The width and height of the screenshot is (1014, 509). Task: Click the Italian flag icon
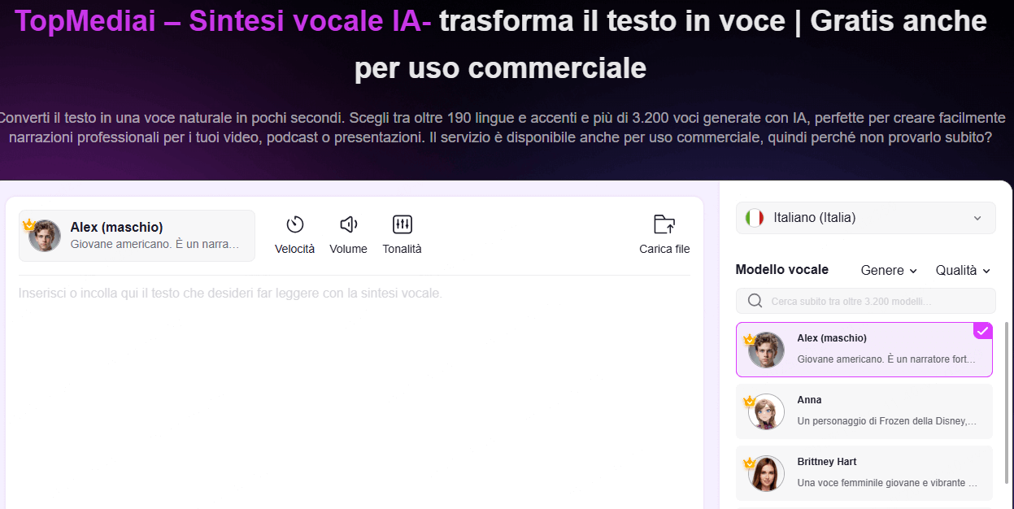tap(755, 218)
